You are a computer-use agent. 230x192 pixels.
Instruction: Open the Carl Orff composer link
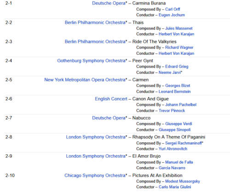click(x=172, y=9)
